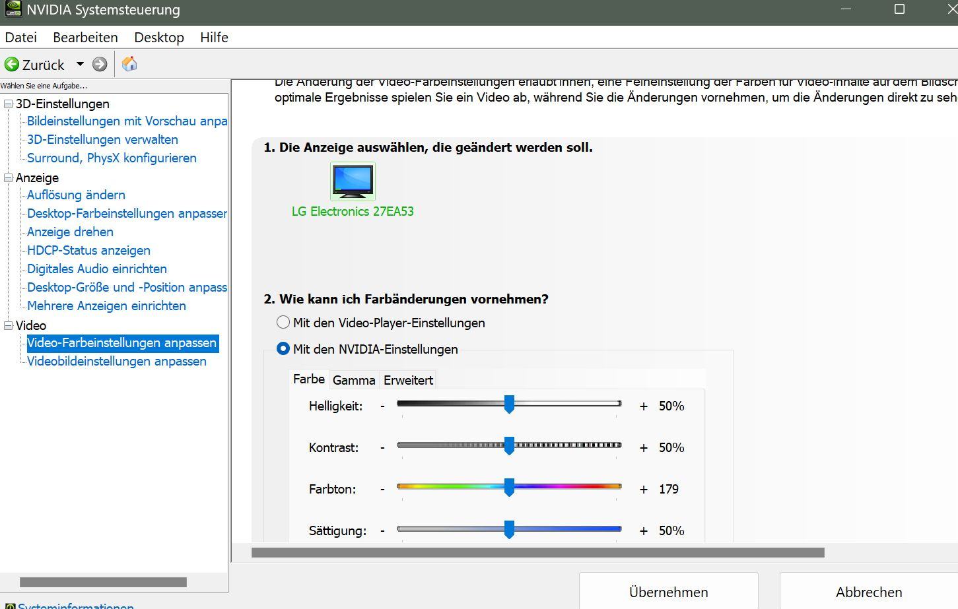Screen dimensions: 958x609
Task: Click the NVIDIA logo in the title bar
Action: coord(12,10)
